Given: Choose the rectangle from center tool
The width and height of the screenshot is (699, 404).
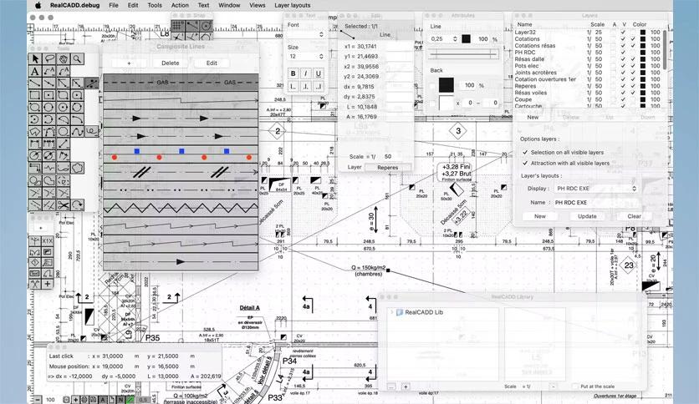Looking at the screenshot, I should click(x=49, y=95).
